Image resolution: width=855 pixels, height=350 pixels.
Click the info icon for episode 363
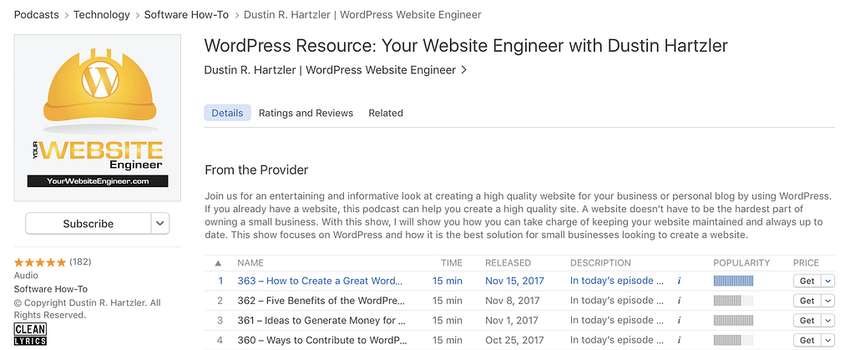(x=680, y=281)
